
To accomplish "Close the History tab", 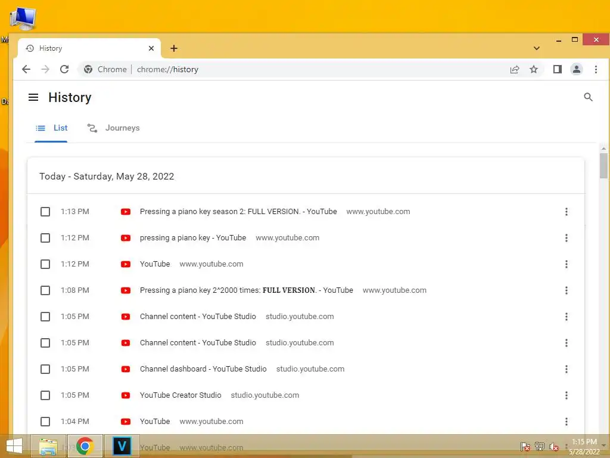I will 151,48.
